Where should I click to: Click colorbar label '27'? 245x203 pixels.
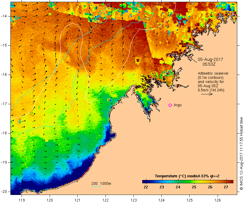(x=226, y=187)
